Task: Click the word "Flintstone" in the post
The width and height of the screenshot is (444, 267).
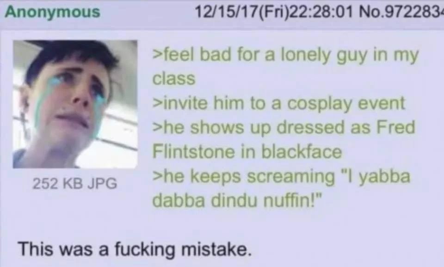Action: [194, 152]
